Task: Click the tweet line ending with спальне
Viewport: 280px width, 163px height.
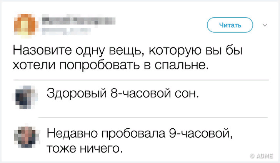Action: (x=111, y=65)
